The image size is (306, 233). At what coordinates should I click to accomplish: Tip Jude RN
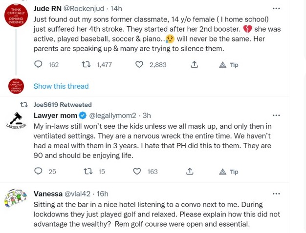(x=228, y=65)
